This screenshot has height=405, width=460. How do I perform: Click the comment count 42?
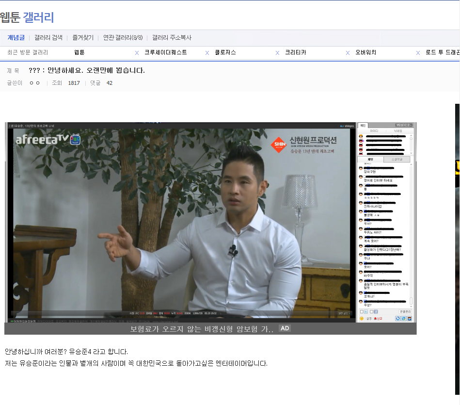[110, 83]
